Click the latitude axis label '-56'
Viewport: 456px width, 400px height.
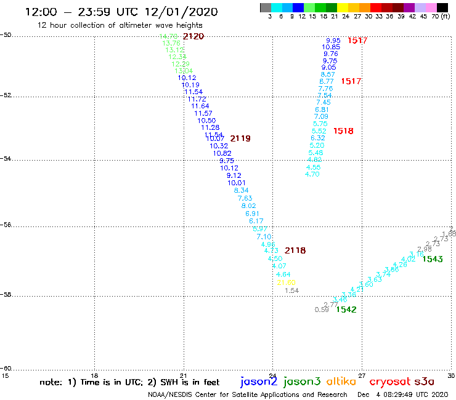click(6, 225)
